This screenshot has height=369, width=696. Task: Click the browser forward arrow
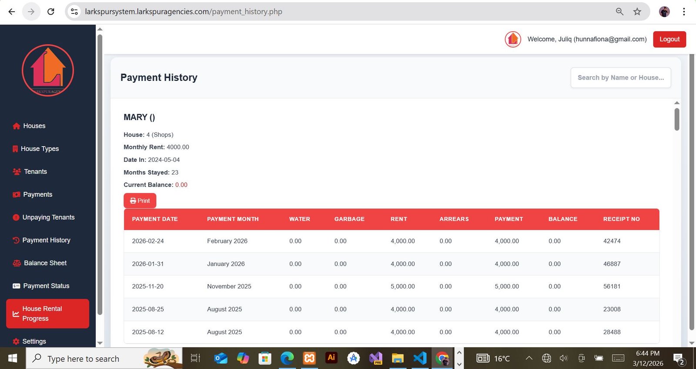point(31,12)
